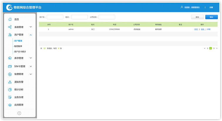The height and width of the screenshot is (121, 222).
Task: Open the 统计分析 menu item
Action: (19, 90)
